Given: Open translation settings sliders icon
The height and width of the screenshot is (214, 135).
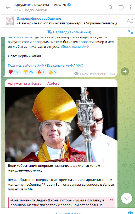Looking at the screenshot, I should tap(130, 32).
